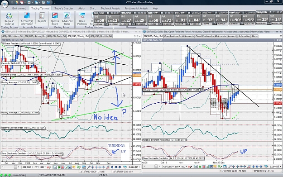This screenshot has height=177, width=283.
Task: Click the GBP/USD Bid price button
Action: [x=100, y=19]
